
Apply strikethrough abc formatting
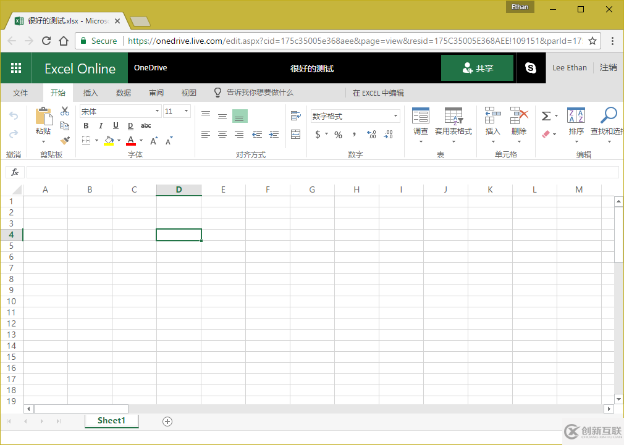tap(146, 126)
